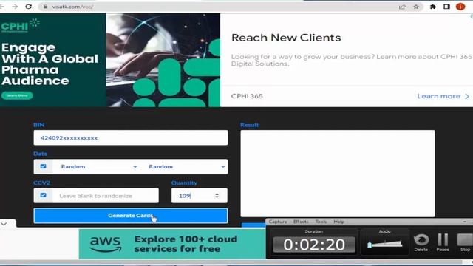The image size is (473, 266).
Task: Open the Capture menu in the recorder
Action: [x=278, y=222]
